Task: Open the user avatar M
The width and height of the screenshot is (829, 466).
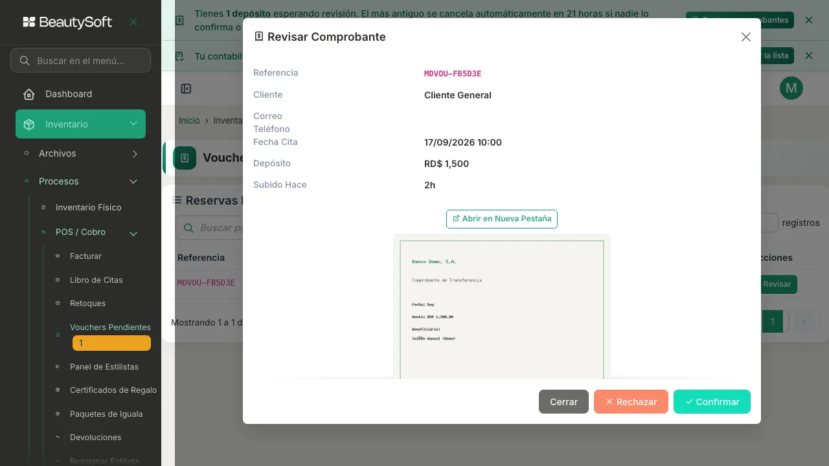Action: click(x=791, y=88)
